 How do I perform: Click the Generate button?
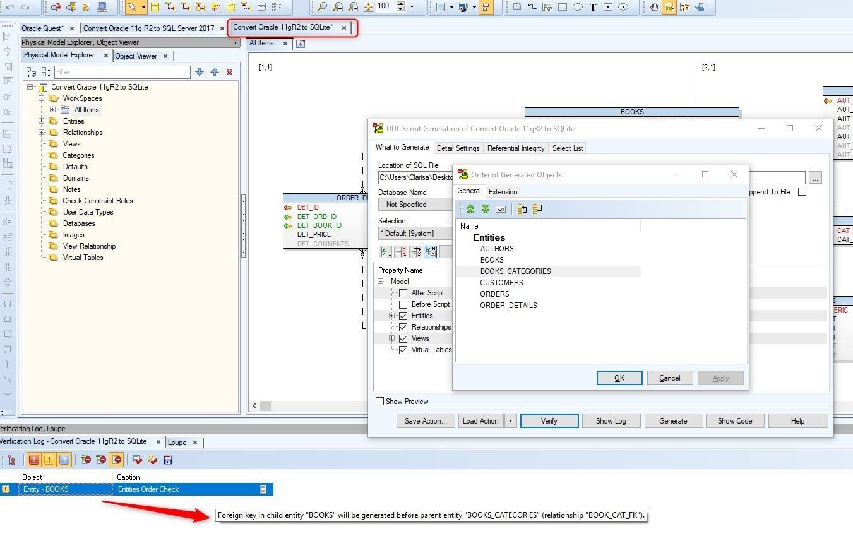pos(673,421)
